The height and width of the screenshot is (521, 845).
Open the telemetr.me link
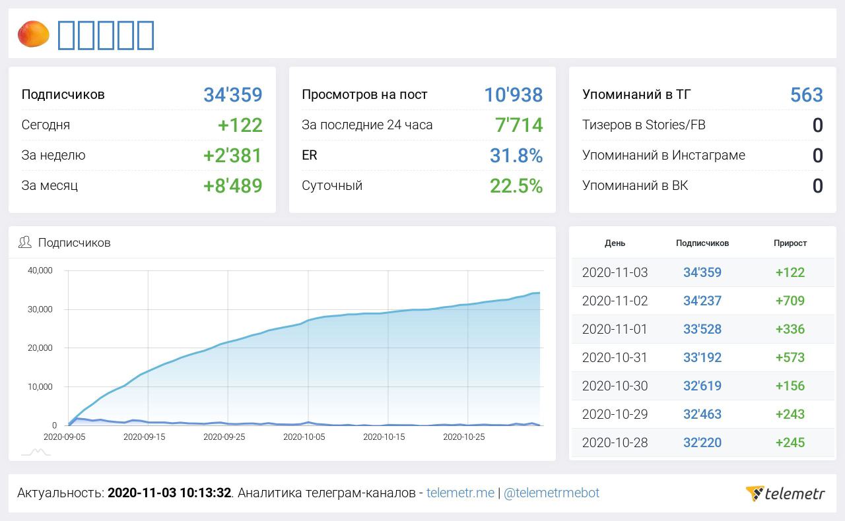[460, 493]
